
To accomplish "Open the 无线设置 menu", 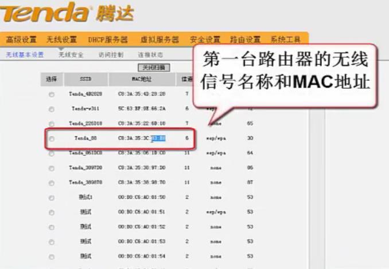I will pyautogui.click(x=61, y=39).
